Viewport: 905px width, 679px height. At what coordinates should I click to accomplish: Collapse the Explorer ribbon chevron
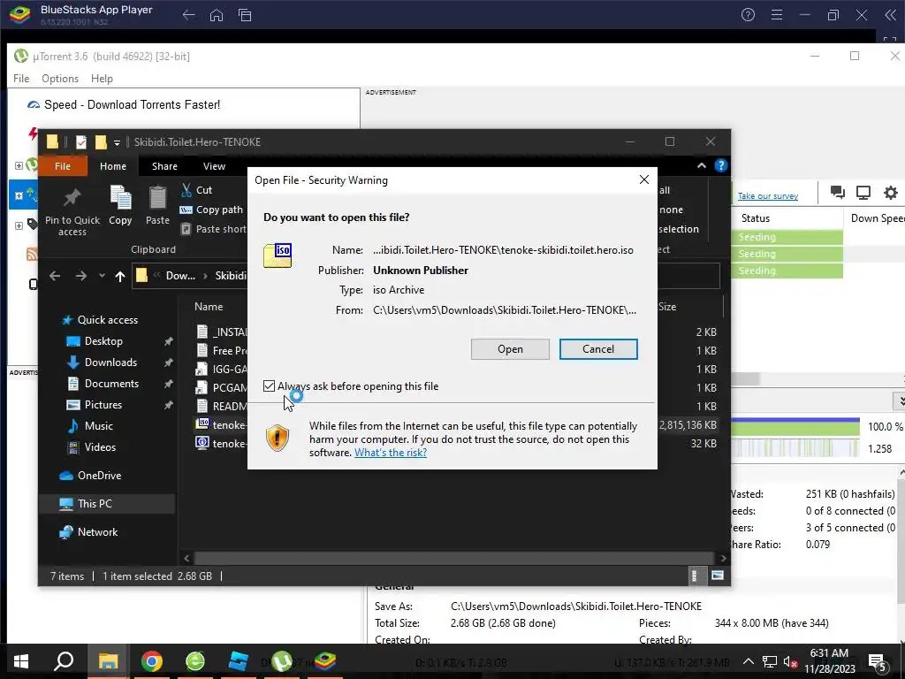coord(701,165)
